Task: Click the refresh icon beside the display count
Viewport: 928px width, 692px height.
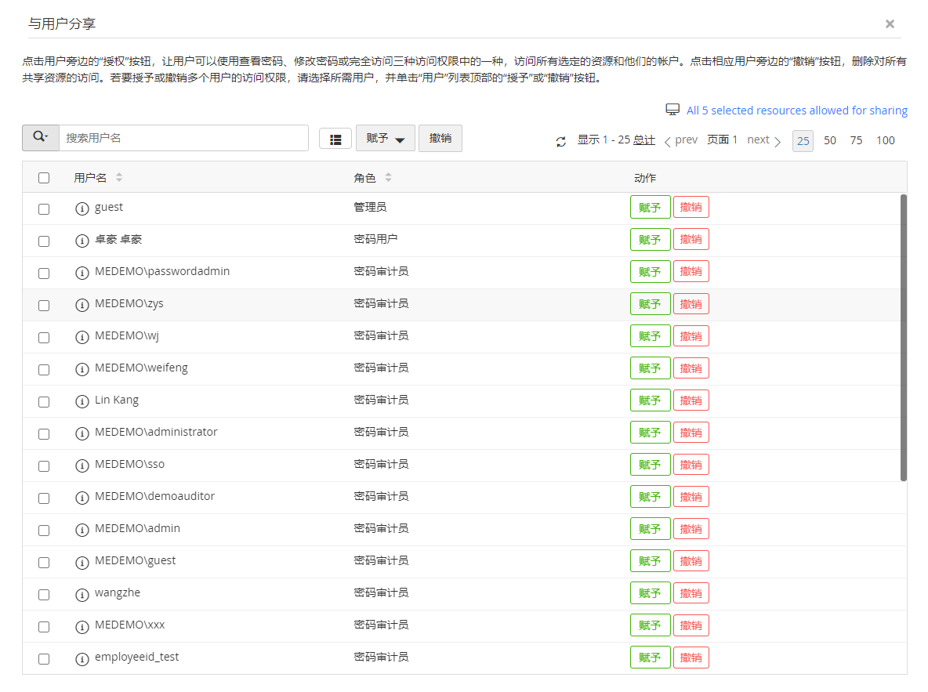Action: click(x=560, y=141)
